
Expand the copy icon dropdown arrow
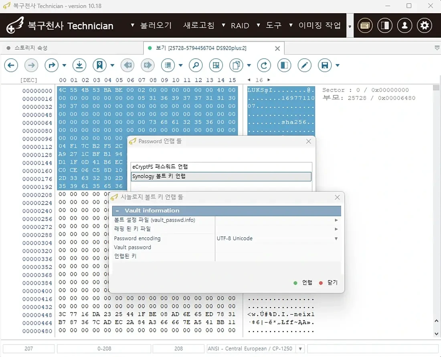pos(249,65)
